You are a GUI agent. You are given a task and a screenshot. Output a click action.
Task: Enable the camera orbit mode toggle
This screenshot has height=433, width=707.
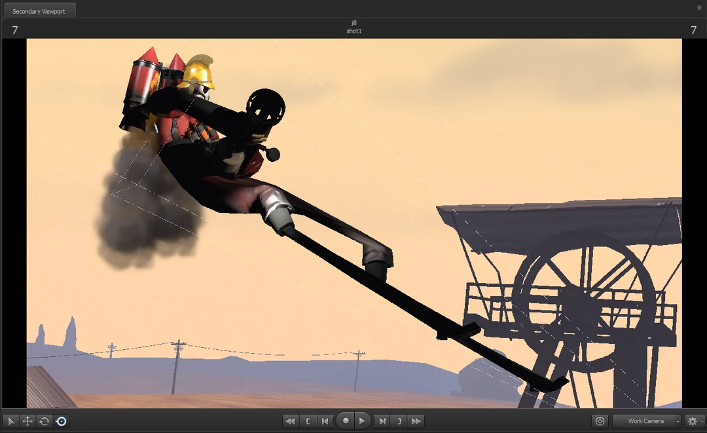coord(61,421)
